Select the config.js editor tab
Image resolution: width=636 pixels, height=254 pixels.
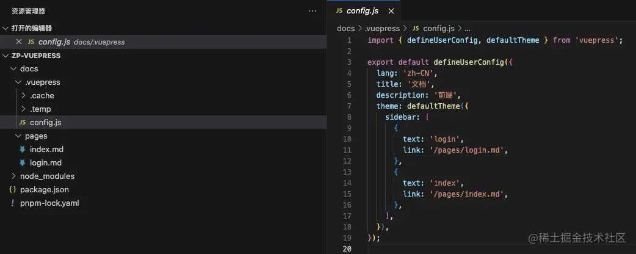(x=364, y=11)
